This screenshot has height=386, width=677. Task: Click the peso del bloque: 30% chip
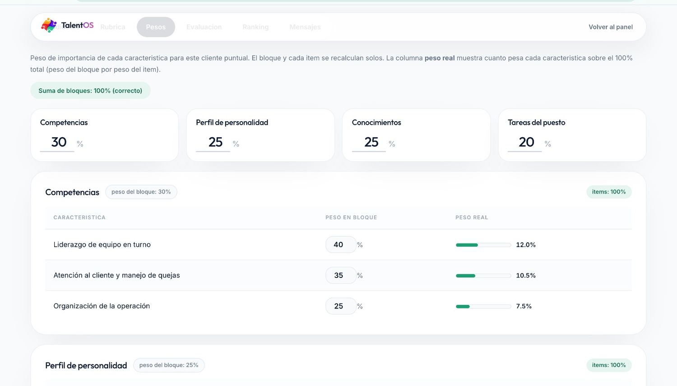click(x=141, y=192)
